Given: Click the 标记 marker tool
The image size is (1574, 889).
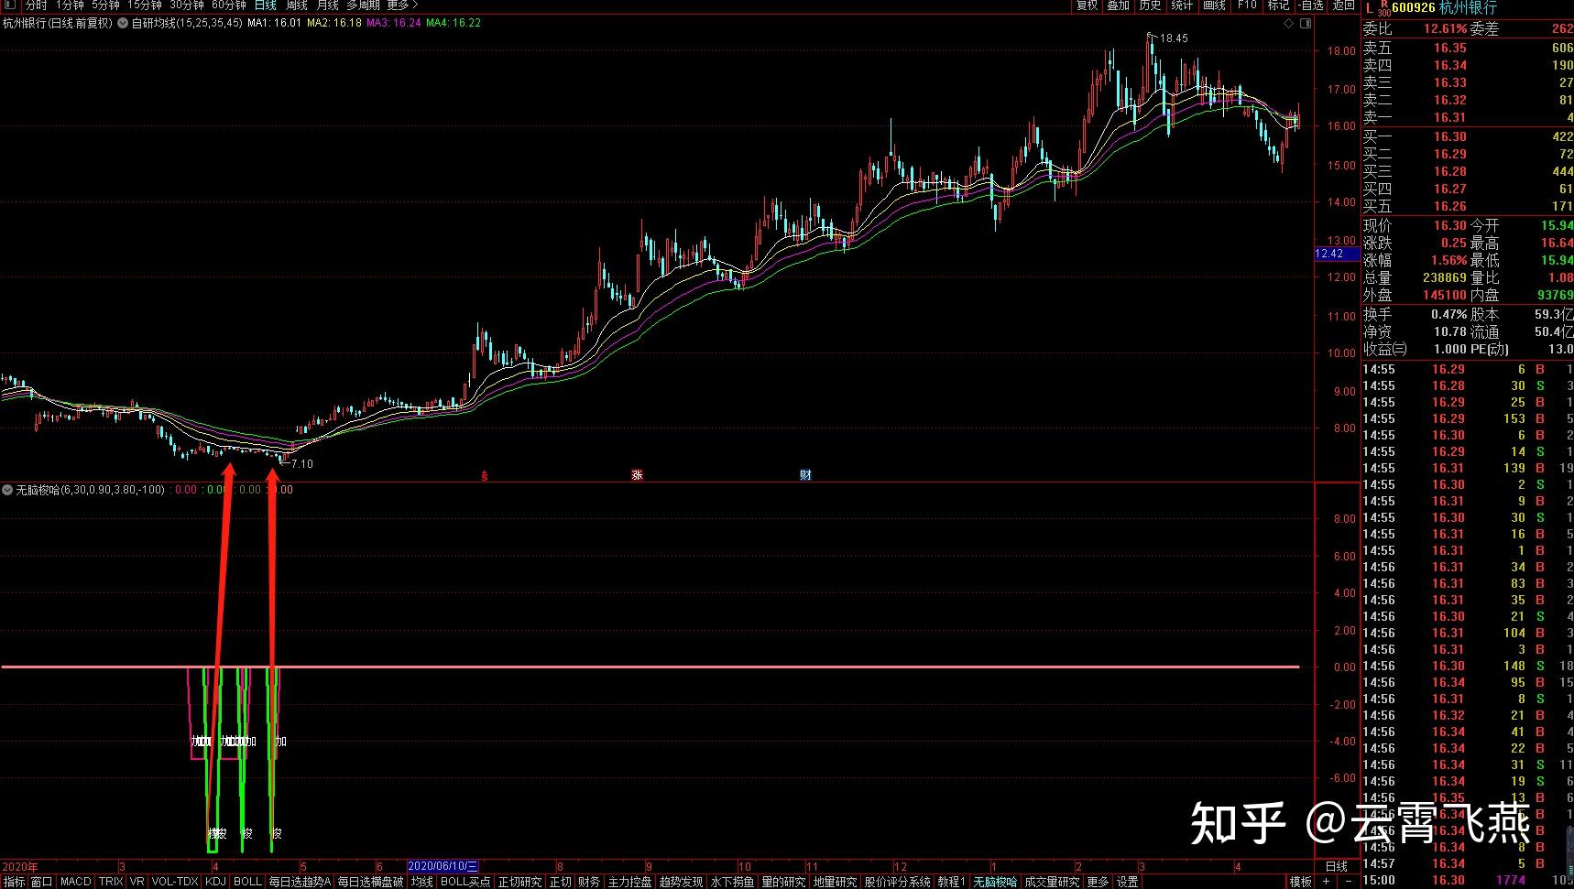Looking at the screenshot, I should [1278, 5].
